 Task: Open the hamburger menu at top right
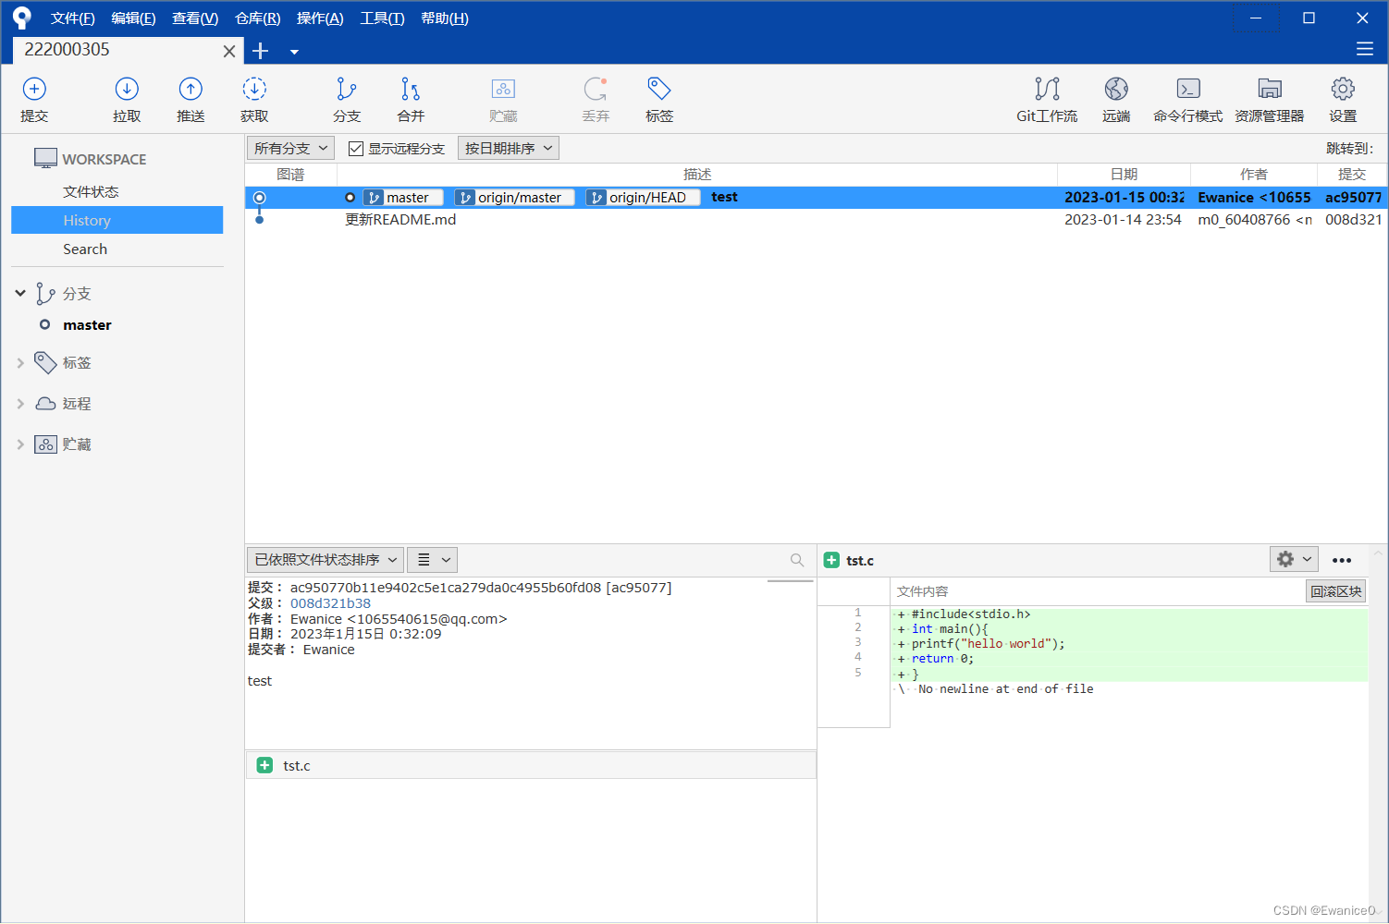coord(1365,49)
